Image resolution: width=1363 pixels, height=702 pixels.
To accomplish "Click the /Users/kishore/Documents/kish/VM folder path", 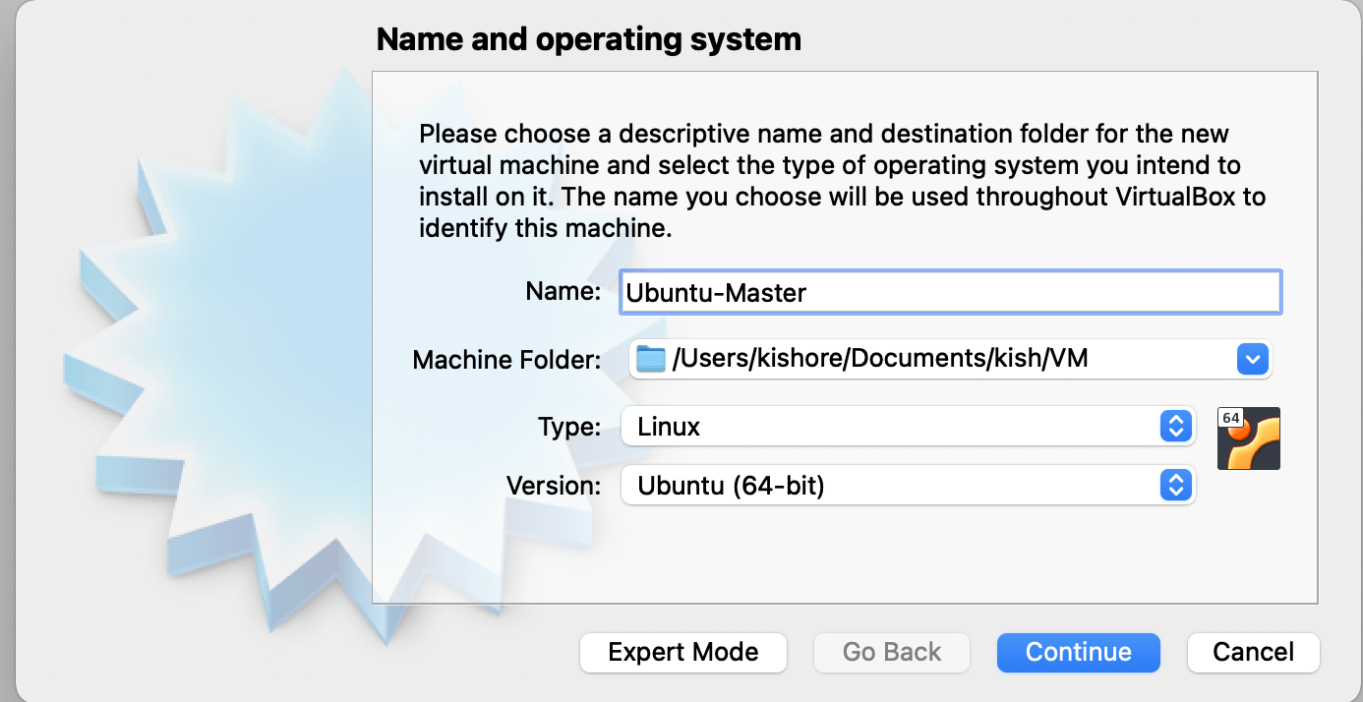I will pyautogui.click(x=880, y=360).
